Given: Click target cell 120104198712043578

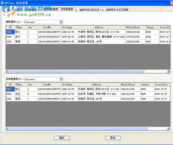Looking at the screenshot, I should point(49,94).
